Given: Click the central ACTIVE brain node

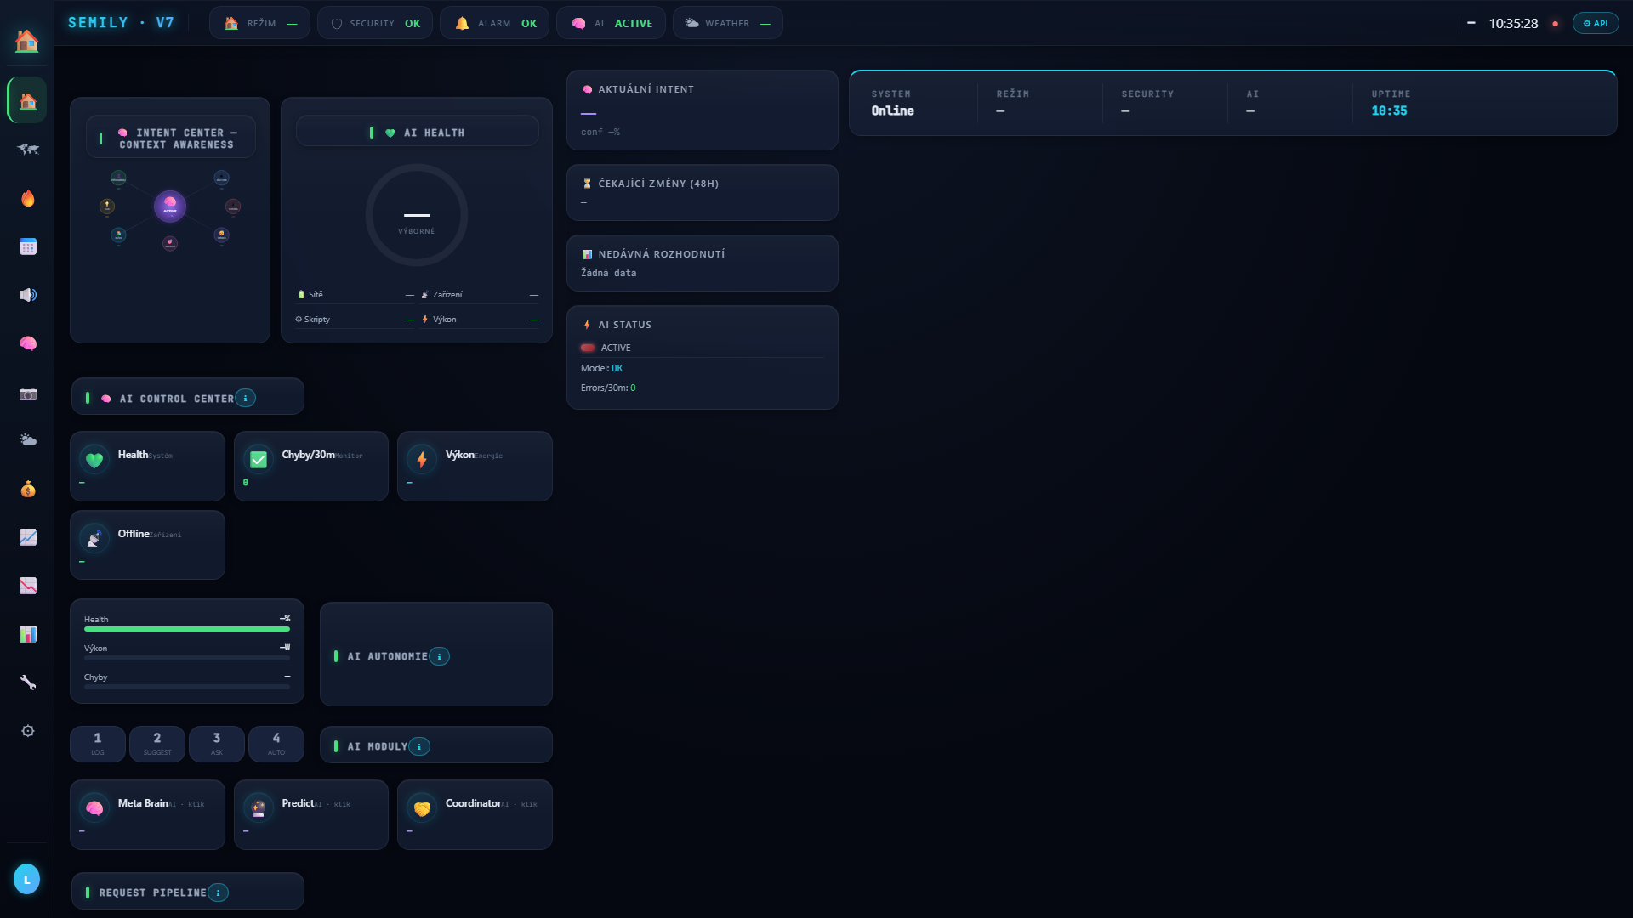Looking at the screenshot, I should coord(170,207).
